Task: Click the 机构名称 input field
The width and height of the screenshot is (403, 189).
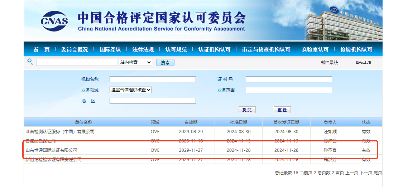Action: (x=153, y=79)
